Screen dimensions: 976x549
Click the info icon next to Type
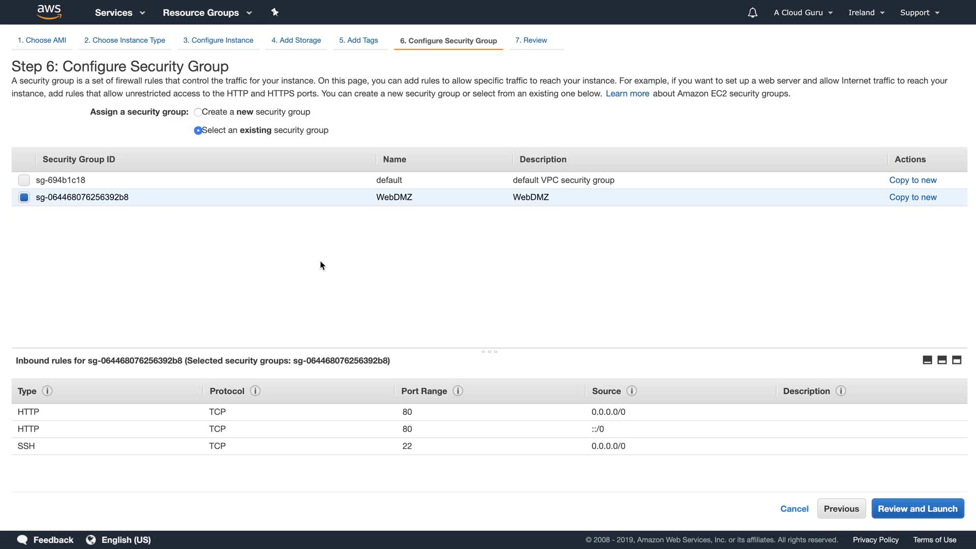pyautogui.click(x=47, y=391)
